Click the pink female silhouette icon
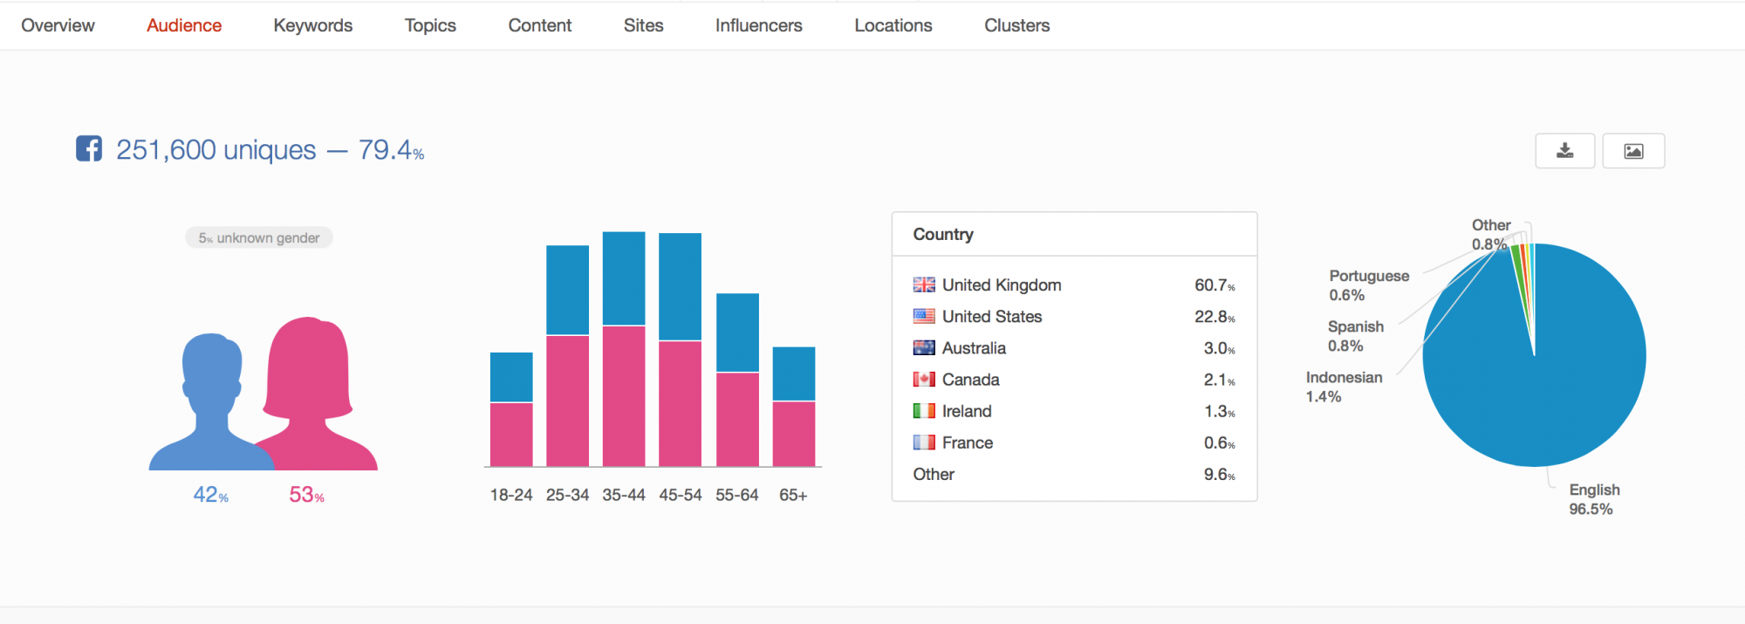Screen dimensions: 1745x624 tap(314, 393)
